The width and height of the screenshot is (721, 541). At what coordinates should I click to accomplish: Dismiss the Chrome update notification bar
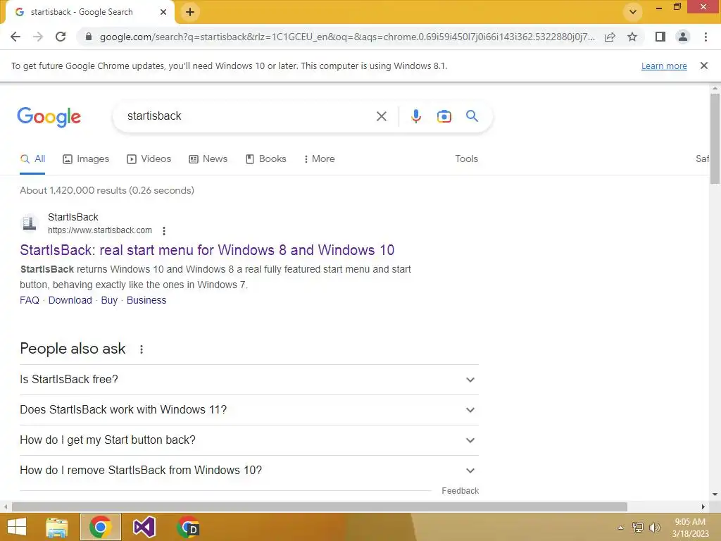(703, 66)
